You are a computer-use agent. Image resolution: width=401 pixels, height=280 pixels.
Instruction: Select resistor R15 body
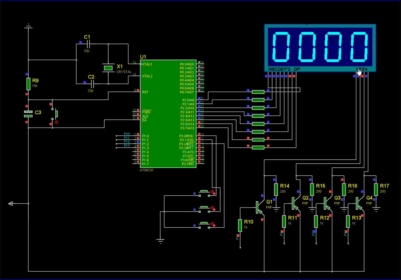tap(312, 189)
